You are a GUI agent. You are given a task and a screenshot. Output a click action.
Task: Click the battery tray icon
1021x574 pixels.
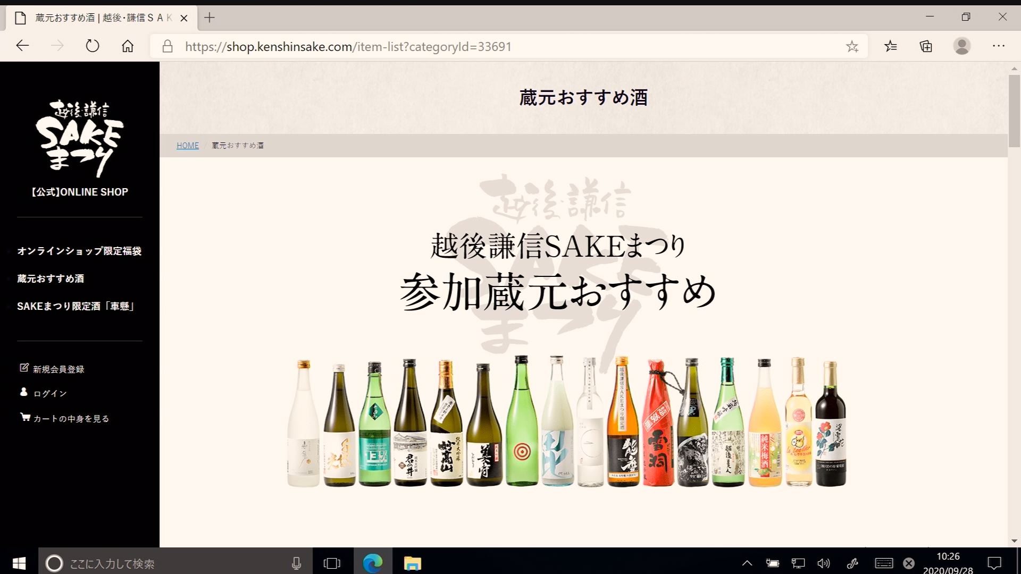click(773, 563)
